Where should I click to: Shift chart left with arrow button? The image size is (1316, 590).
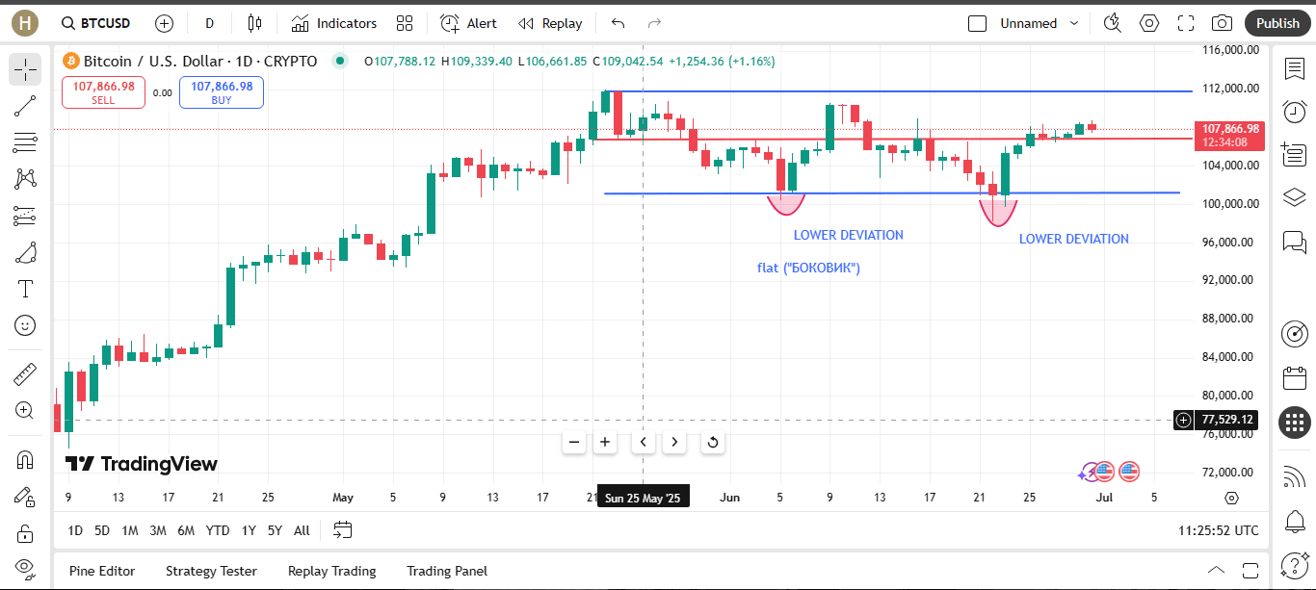pos(644,442)
